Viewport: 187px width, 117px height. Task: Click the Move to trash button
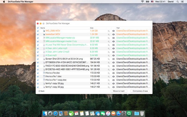click(119, 91)
